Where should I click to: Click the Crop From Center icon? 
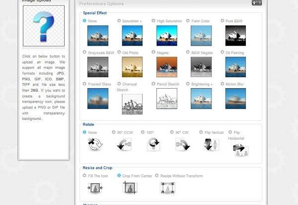(x=130, y=188)
